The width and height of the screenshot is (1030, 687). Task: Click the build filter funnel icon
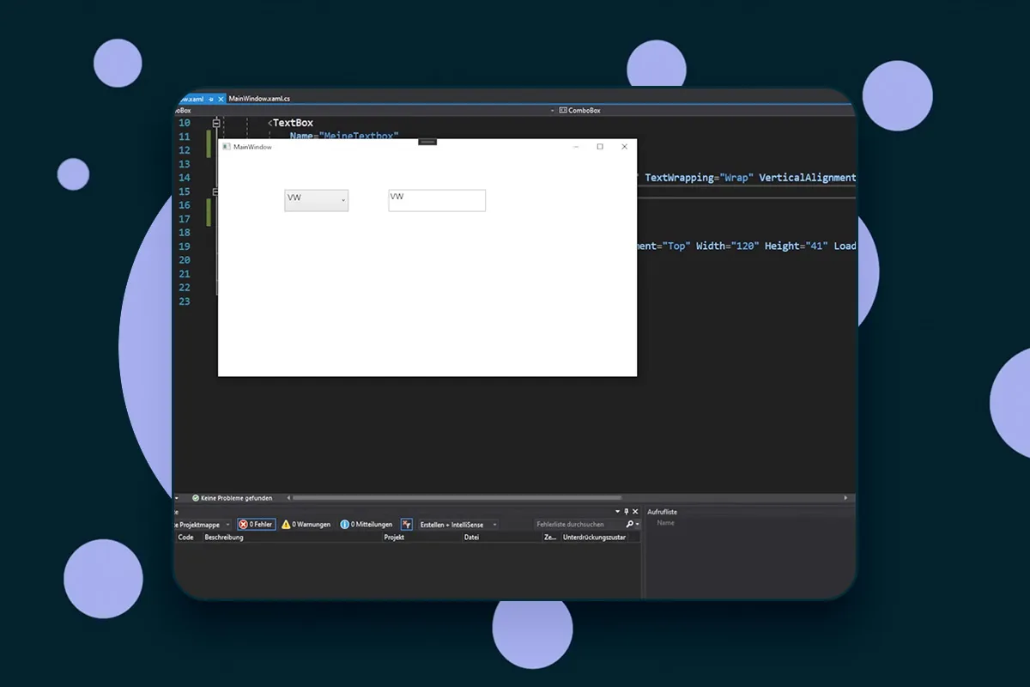click(x=407, y=524)
